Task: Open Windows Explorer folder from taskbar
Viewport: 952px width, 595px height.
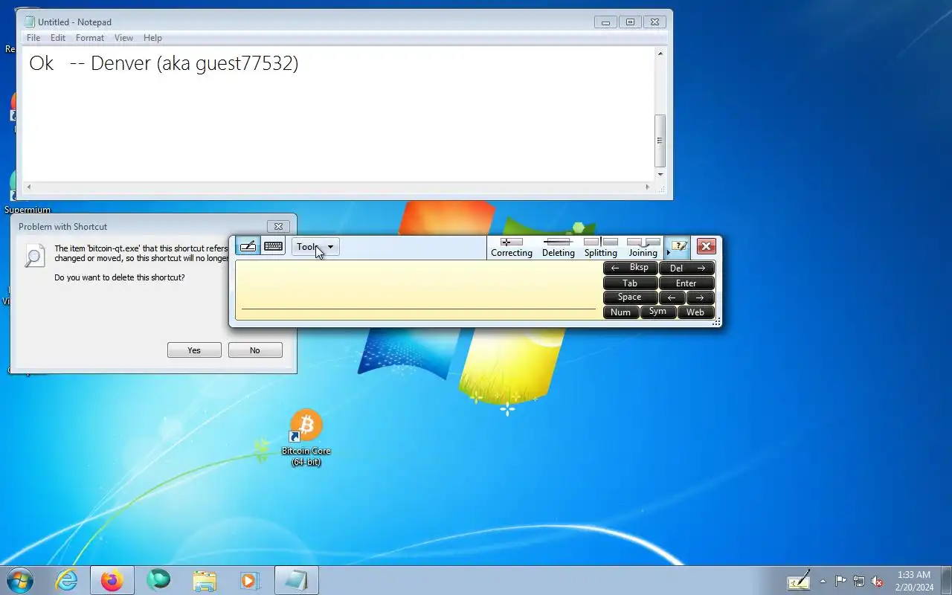Action: (205, 580)
